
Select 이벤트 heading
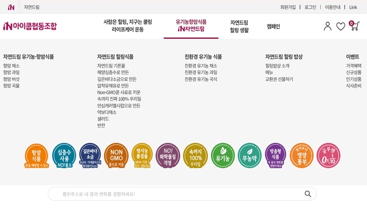click(352, 57)
